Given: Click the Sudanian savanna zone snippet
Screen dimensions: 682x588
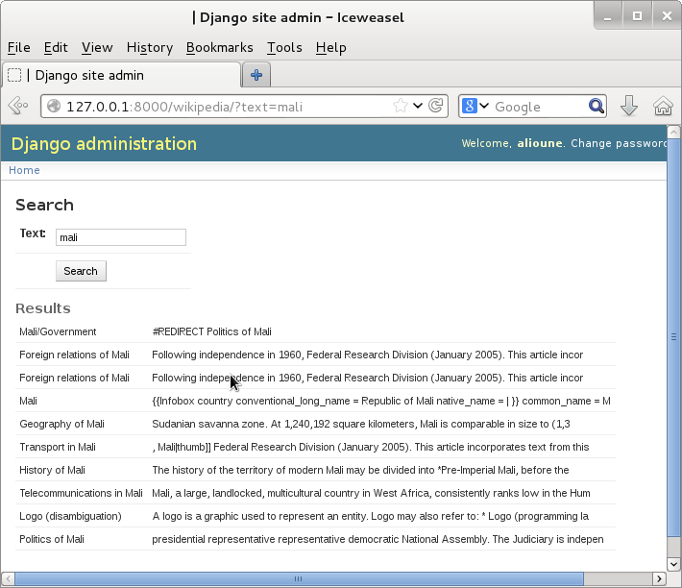Looking at the screenshot, I should [361, 424].
